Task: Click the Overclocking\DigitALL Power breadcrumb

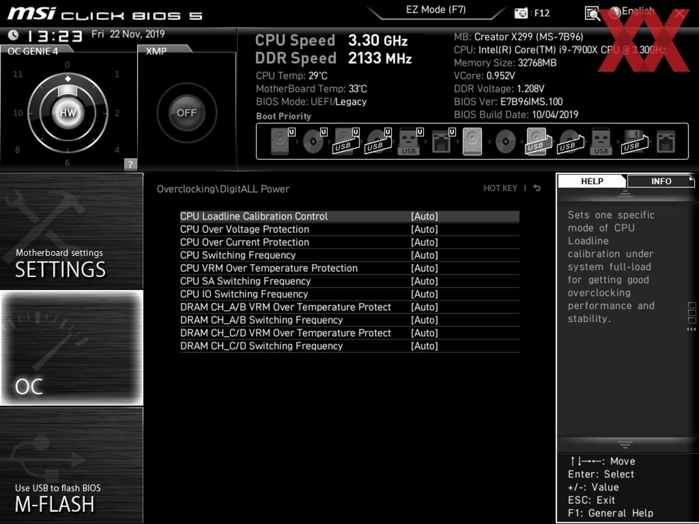Action: [x=223, y=189]
